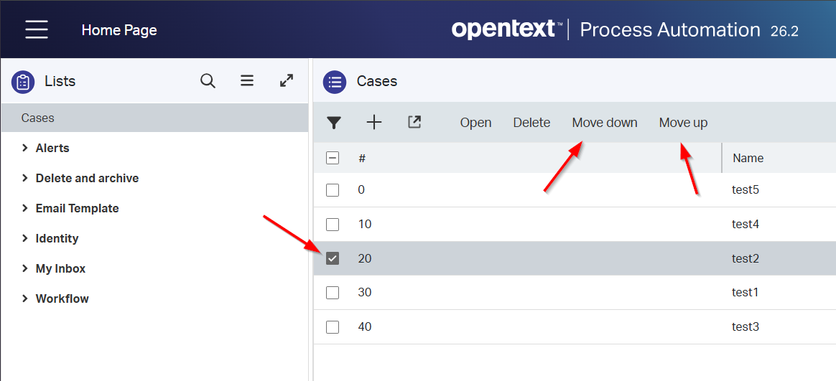Check the box for row test3
This screenshot has width=836, height=381.
pyautogui.click(x=332, y=326)
